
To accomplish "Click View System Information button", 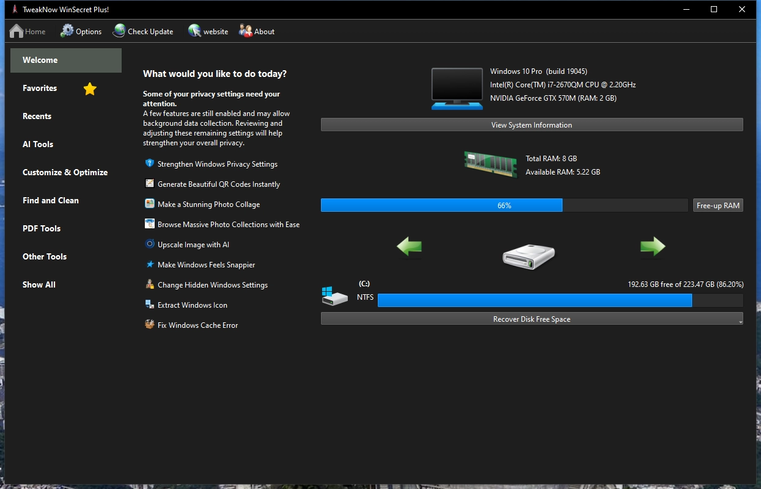I will (x=532, y=125).
